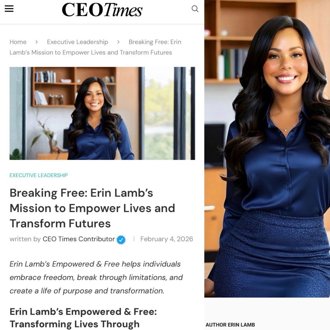The width and height of the screenshot is (330, 330).
Task: Click the 'written by' label
Action: coord(25,239)
